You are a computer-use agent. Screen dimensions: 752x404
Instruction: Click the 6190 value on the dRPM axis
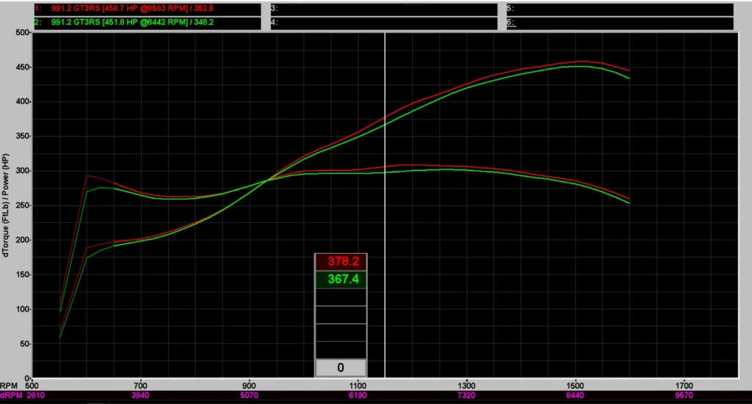[358, 395]
